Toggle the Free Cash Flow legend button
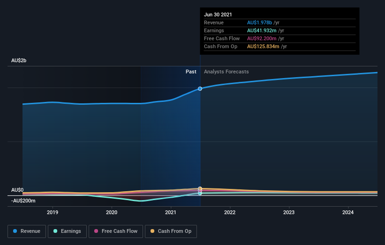The width and height of the screenshot is (385, 245). coord(116,231)
